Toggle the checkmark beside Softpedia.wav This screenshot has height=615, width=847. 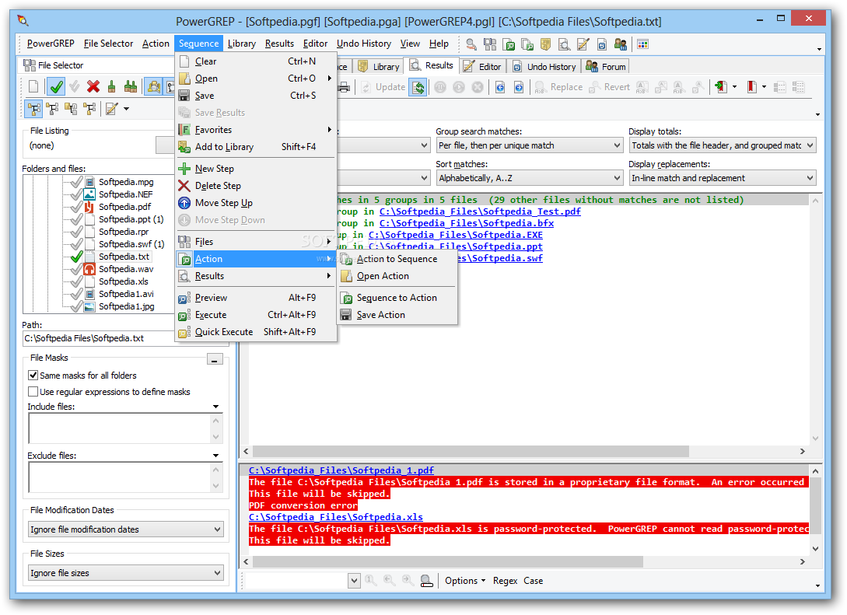coord(76,269)
